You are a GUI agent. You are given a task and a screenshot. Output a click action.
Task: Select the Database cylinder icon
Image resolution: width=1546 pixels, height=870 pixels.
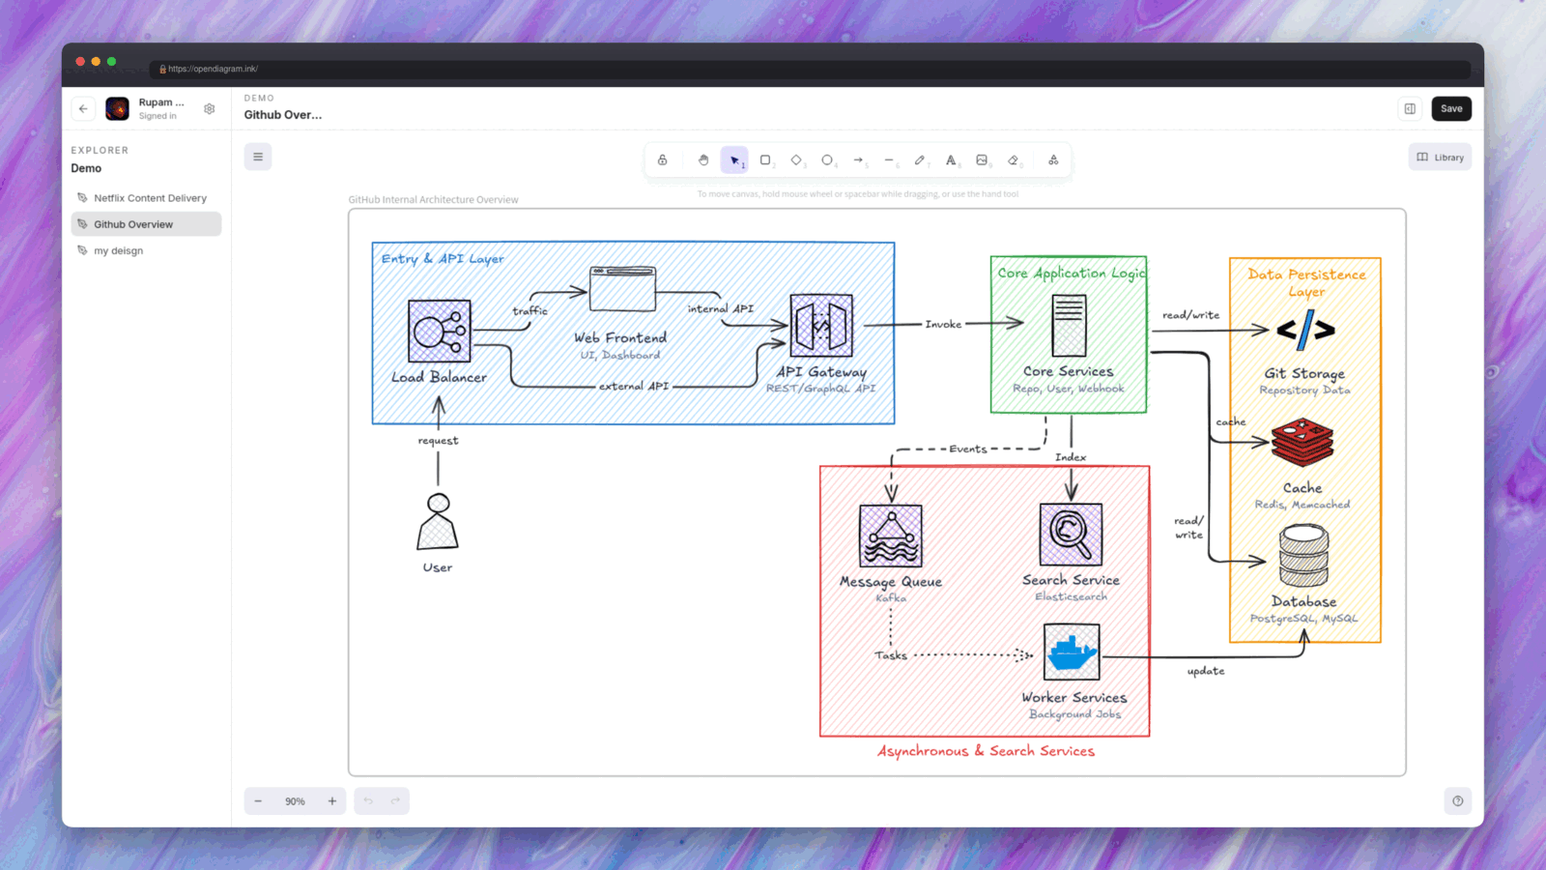(1303, 556)
